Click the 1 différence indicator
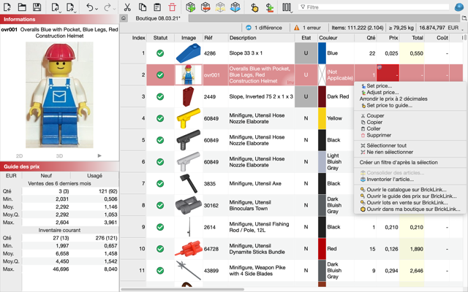The height and width of the screenshot is (292, 468). [264, 28]
